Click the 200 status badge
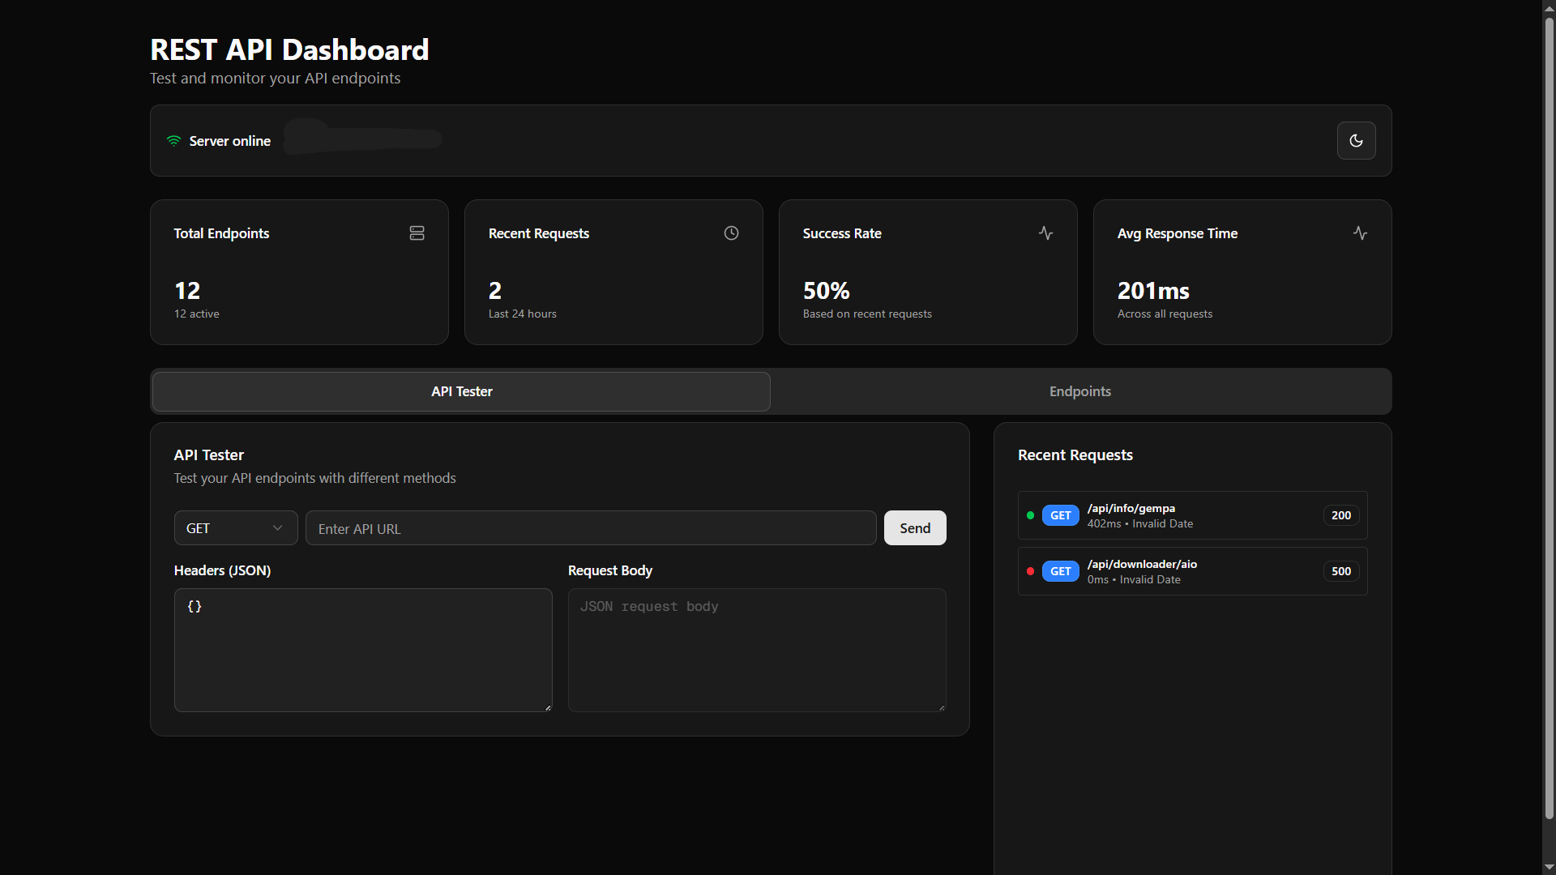 tap(1340, 515)
